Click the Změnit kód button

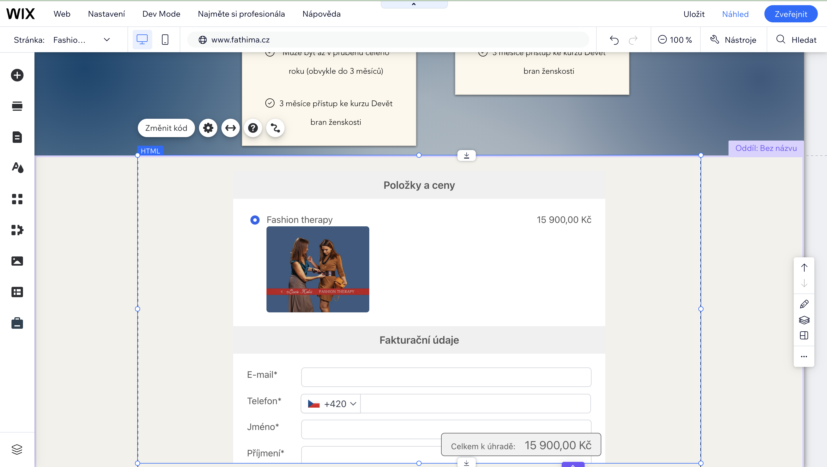pyautogui.click(x=166, y=128)
